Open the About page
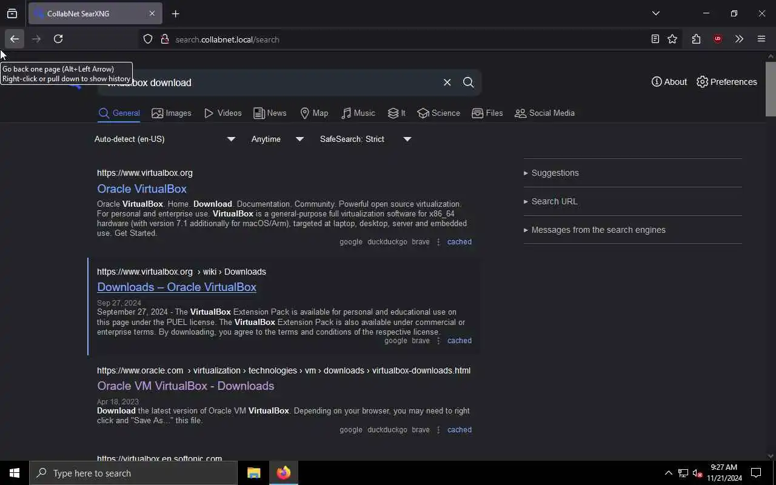 tap(669, 82)
